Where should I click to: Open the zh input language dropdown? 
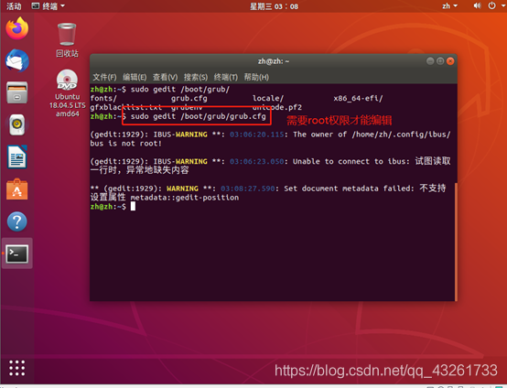(449, 5)
